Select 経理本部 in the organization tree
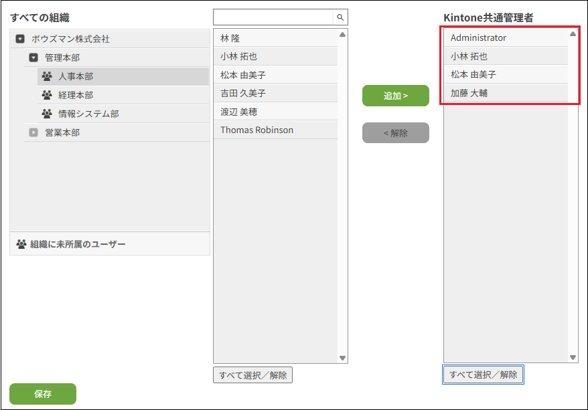Viewport: 588px width, 410px height. point(123,95)
